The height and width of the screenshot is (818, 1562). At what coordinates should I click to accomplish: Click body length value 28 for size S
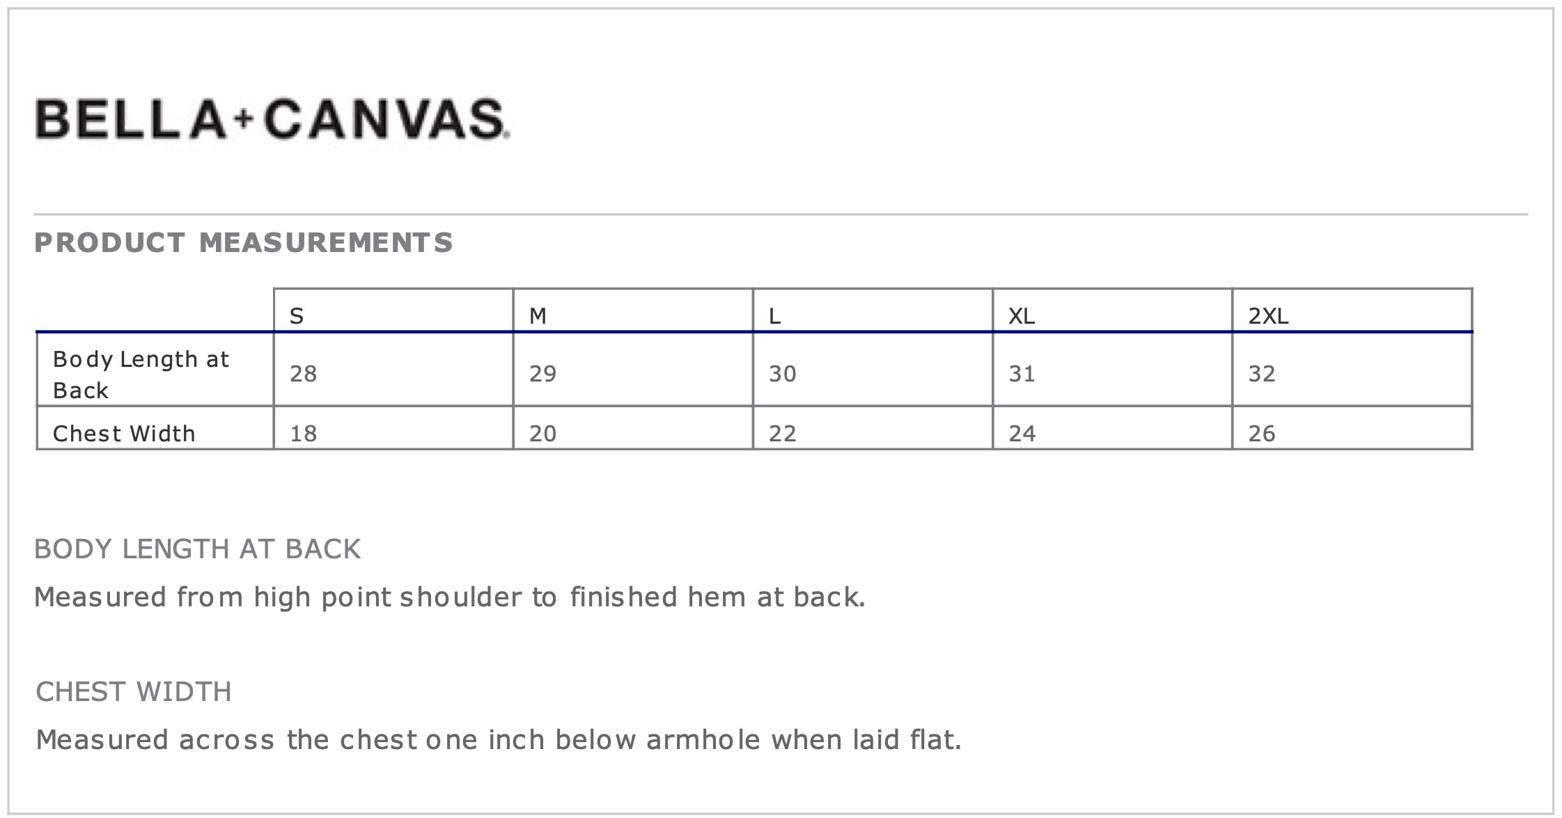(304, 374)
